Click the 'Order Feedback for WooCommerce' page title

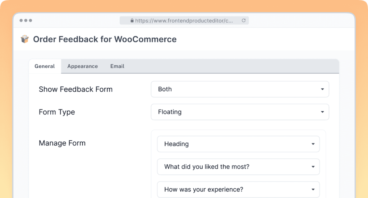105,39
